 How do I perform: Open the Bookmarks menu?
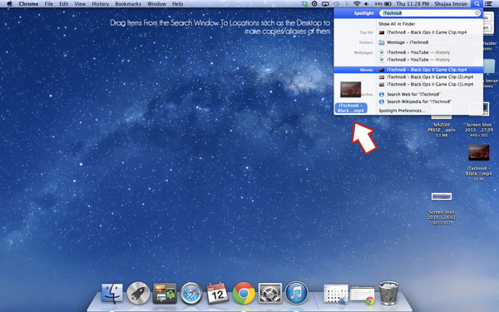tap(128, 4)
